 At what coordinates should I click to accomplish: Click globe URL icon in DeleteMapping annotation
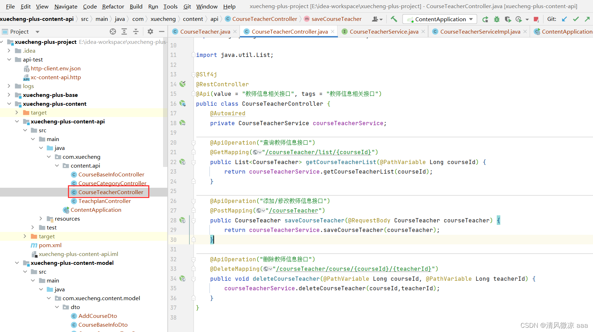(x=268, y=269)
